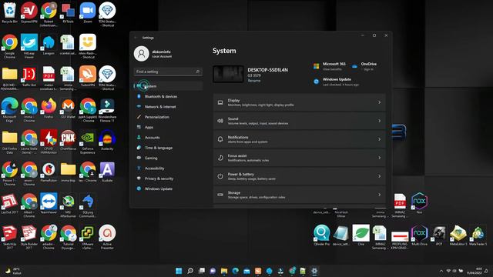This screenshot has height=277, width=493.
Task: Click the Find a setting search box
Action: [x=168, y=72]
